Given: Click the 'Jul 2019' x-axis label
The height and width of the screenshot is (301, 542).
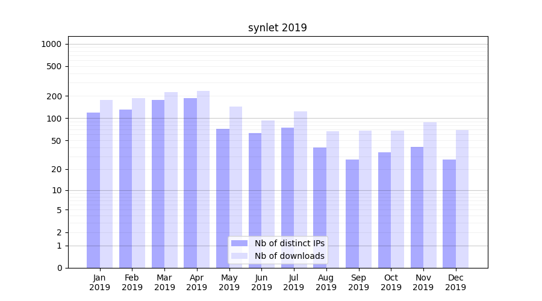Looking at the screenshot, I should click(294, 282).
